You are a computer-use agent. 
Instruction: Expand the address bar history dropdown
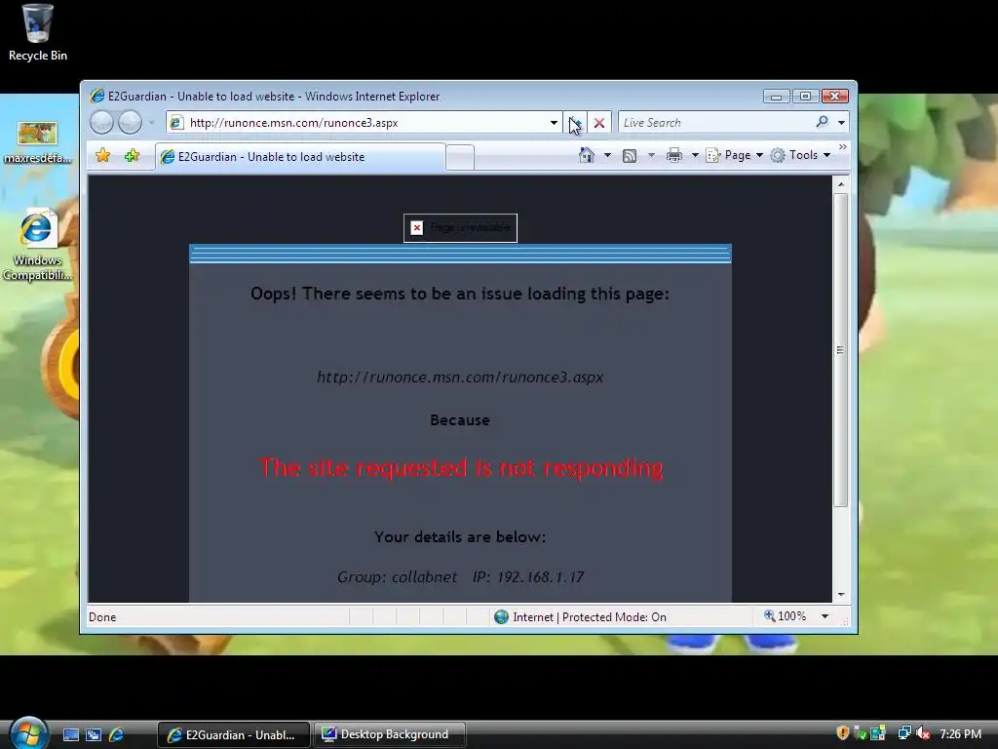pyautogui.click(x=554, y=122)
